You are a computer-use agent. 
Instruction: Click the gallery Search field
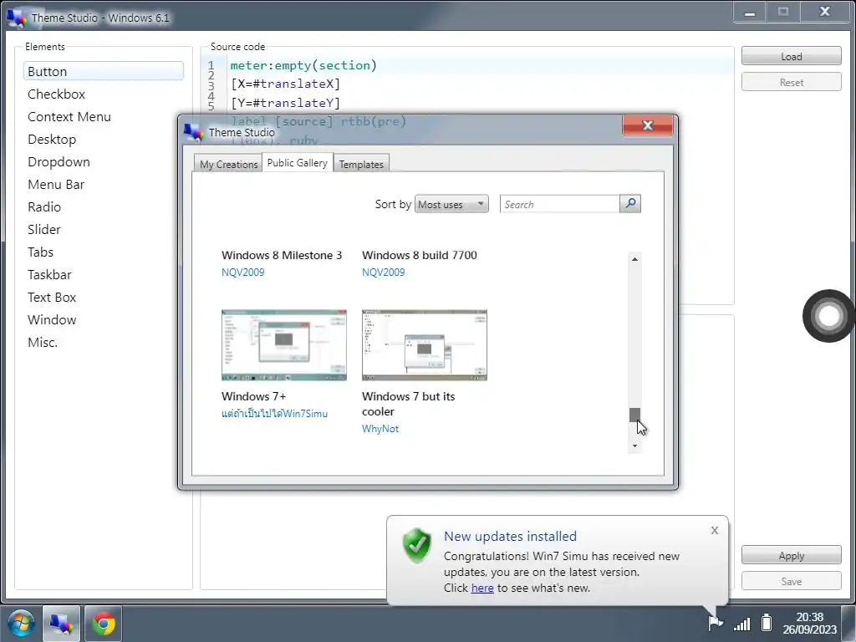(559, 204)
